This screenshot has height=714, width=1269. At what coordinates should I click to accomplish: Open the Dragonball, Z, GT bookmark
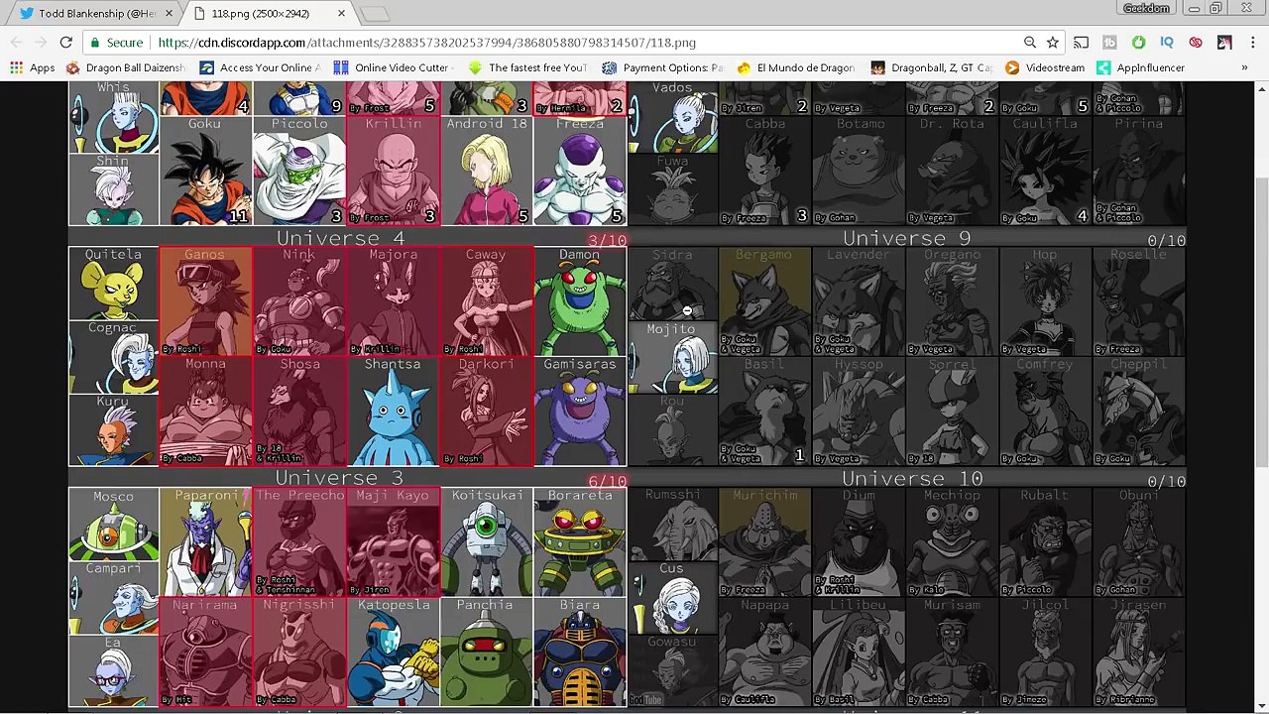pos(932,67)
